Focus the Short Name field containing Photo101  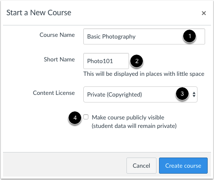(106, 61)
